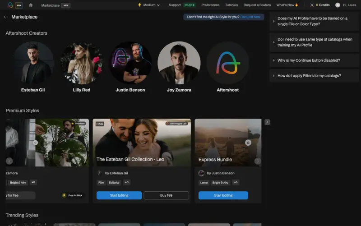Screen dimensions: 361x226
Task: Open Laura's user avatar
Action: (x=338, y=5)
